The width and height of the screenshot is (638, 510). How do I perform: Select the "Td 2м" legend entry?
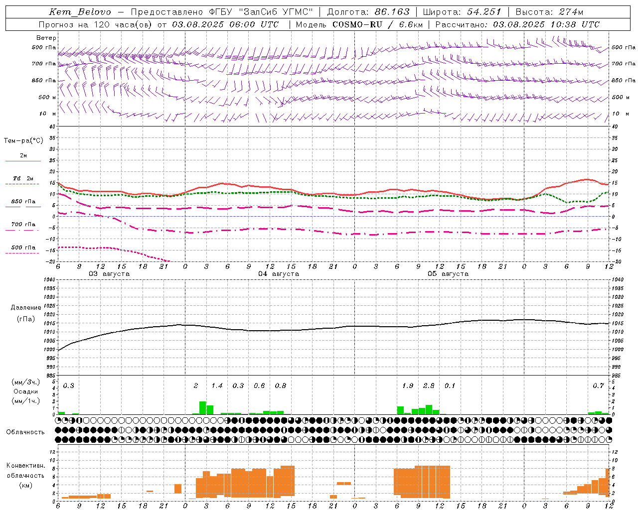[x=23, y=178]
